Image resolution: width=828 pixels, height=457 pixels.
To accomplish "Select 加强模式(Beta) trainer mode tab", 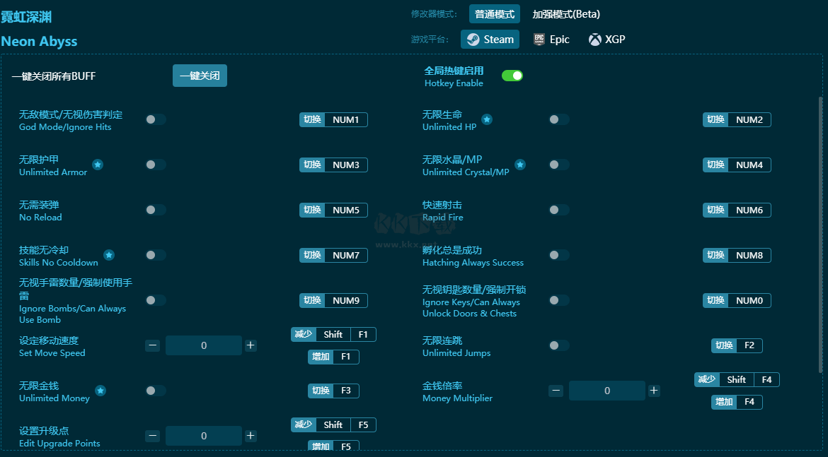I will click(x=566, y=14).
